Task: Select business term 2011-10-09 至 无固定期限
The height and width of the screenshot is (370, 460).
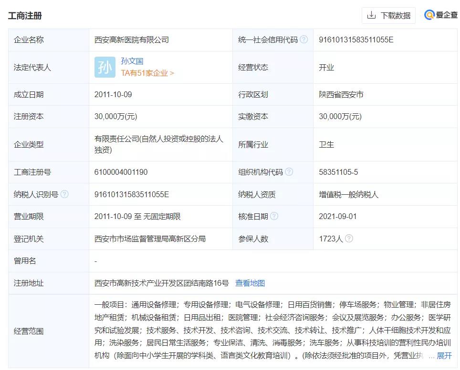Action: tap(137, 217)
